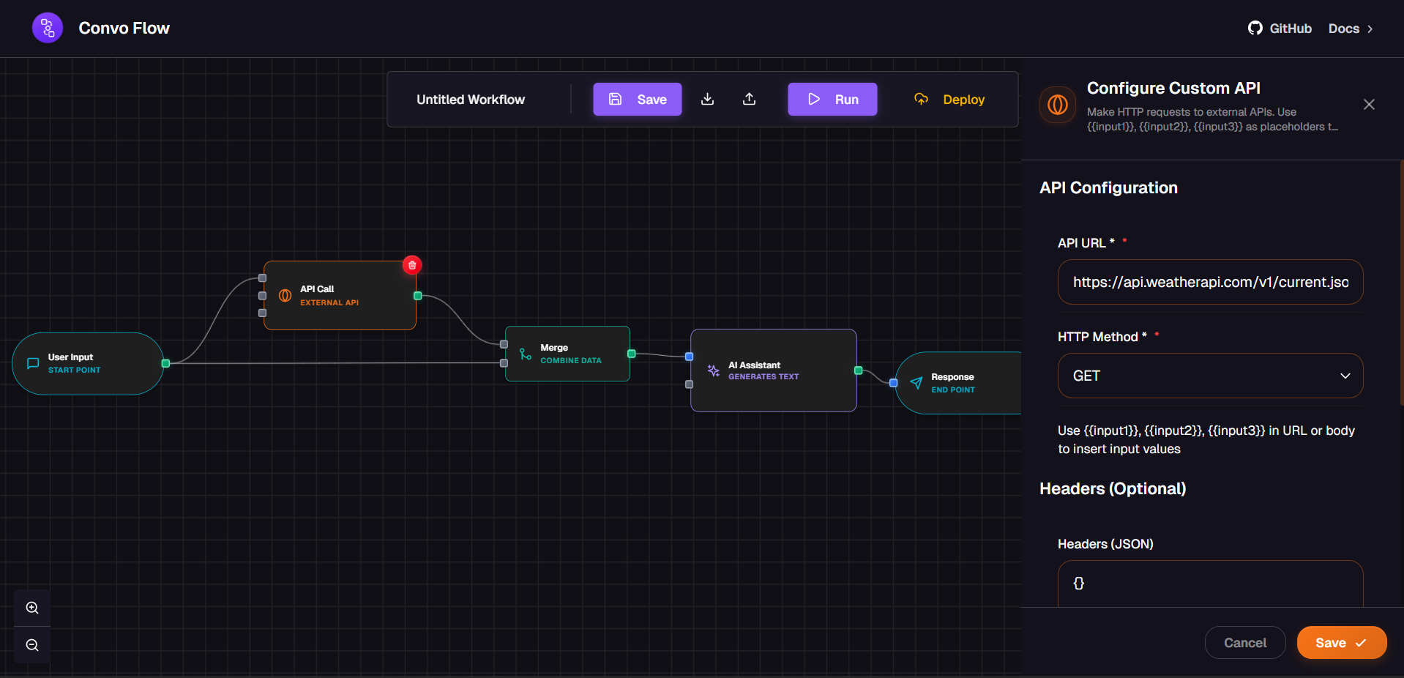Viewport: 1404px width, 678px height.
Task: Click the Convo Flow logo icon
Action: 47,28
